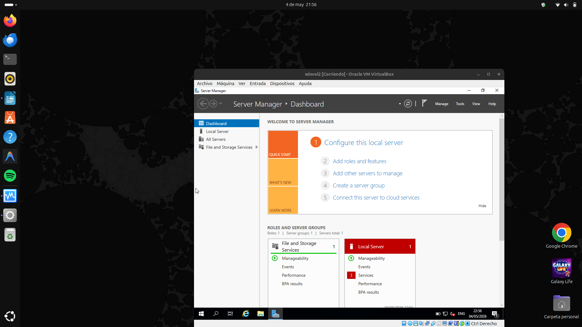Click the muted volume tray icon
This screenshot has width=582, height=327.
tap(452, 314)
